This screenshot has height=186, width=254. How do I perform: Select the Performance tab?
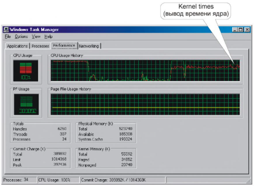64,46
